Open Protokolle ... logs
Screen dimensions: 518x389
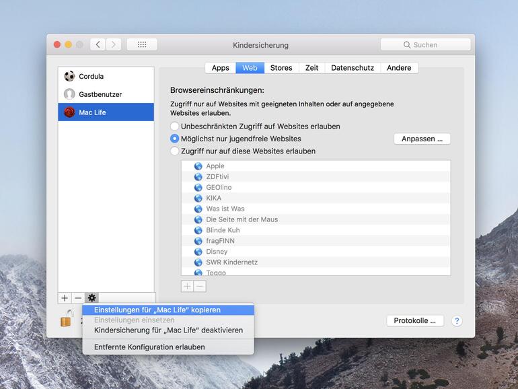click(414, 320)
